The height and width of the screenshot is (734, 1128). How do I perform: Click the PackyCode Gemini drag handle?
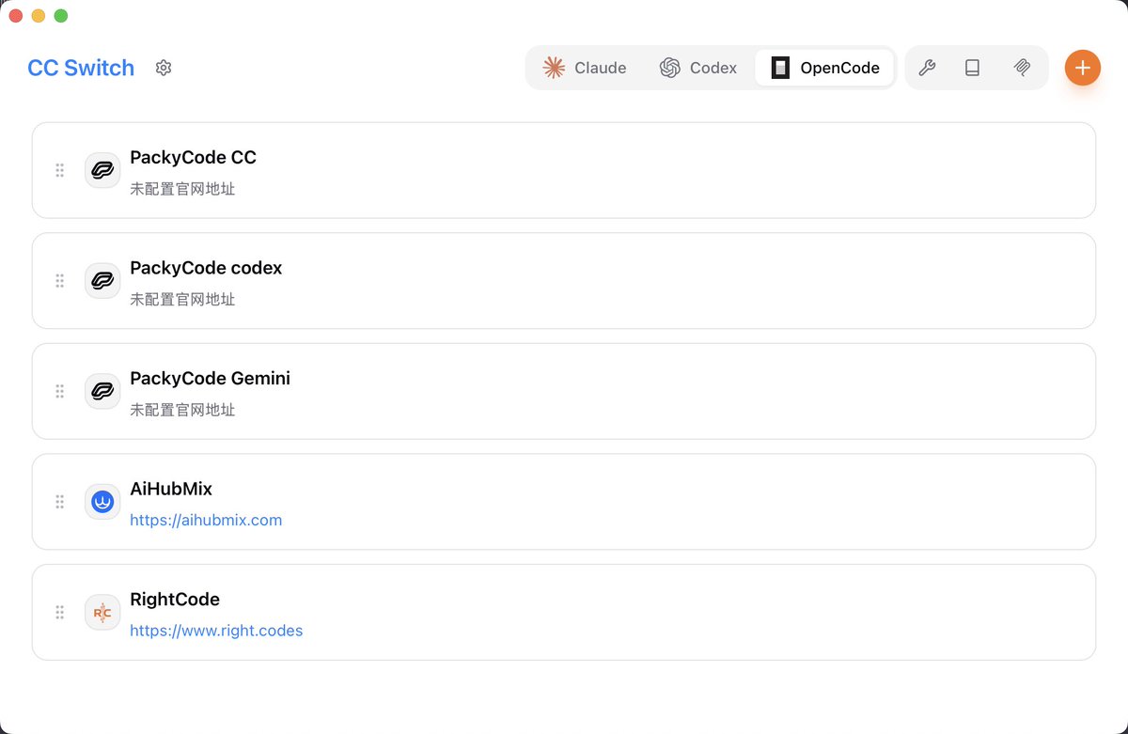coord(59,391)
